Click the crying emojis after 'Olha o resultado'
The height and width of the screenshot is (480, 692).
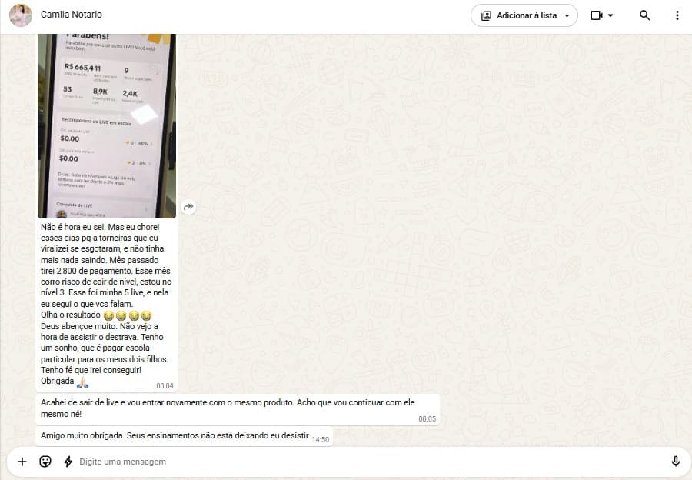click(128, 315)
